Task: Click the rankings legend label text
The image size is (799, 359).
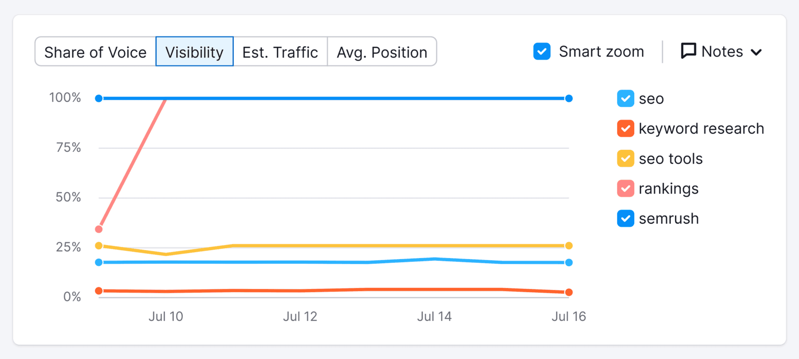Action: point(669,188)
